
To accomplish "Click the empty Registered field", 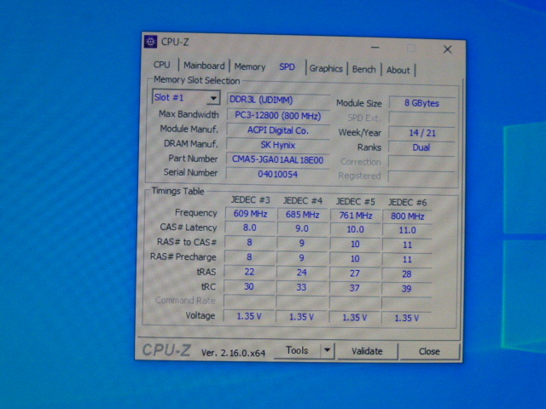I will [421, 176].
